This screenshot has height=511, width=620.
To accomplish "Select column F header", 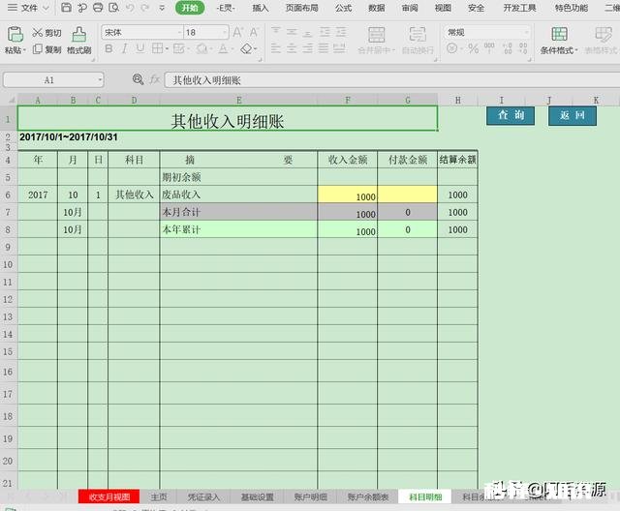I will point(348,100).
